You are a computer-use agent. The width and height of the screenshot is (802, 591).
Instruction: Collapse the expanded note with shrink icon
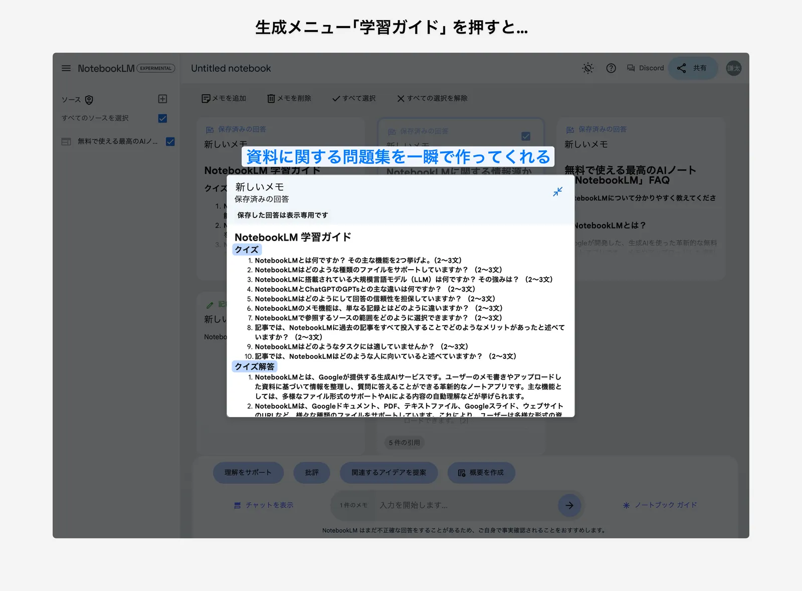point(558,191)
